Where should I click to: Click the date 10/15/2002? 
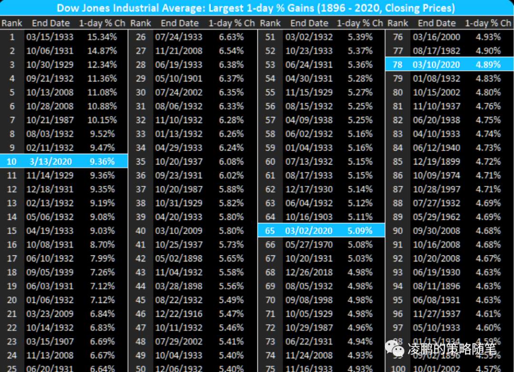(x=436, y=92)
